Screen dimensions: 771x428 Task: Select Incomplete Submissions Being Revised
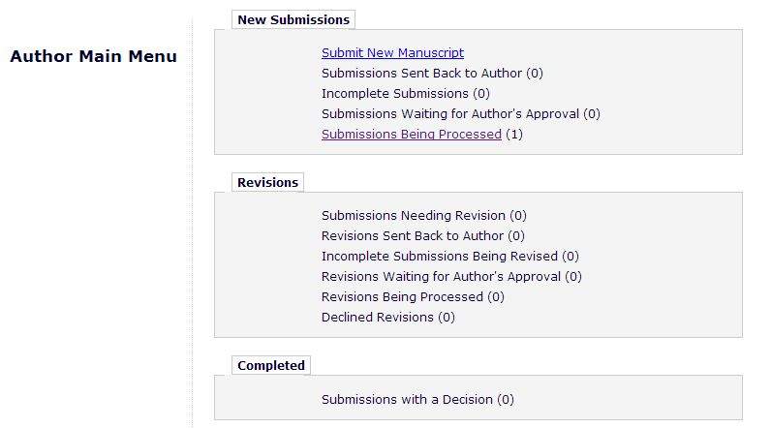pyautogui.click(x=440, y=257)
